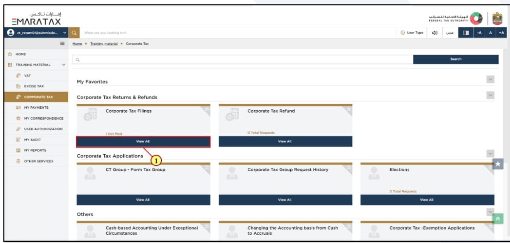Click the green scroll-to-top arrow button
Screen dimensions: 510x243
(498, 219)
